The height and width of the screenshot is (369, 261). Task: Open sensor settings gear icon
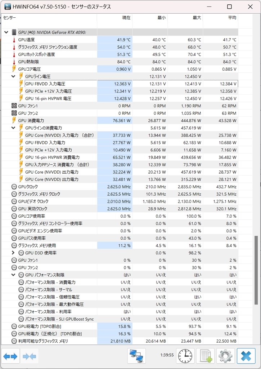click(x=225, y=356)
